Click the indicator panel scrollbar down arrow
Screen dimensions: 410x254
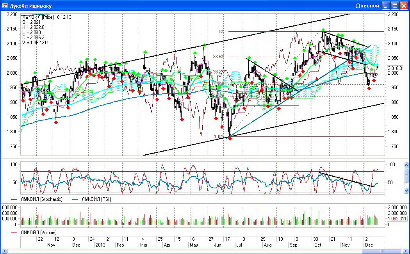pos(406,190)
